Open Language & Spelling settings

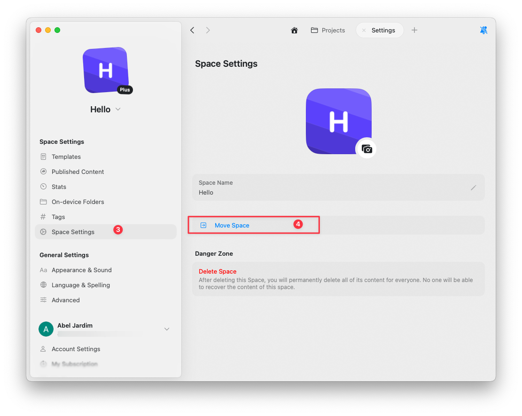(106, 285)
